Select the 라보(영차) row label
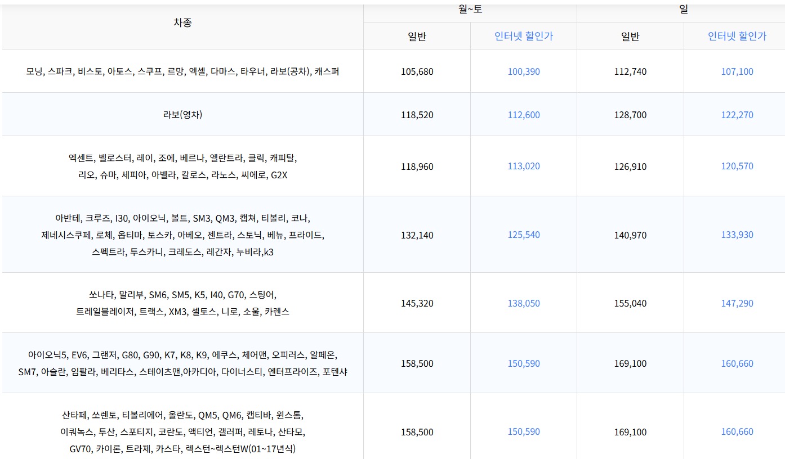The height and width of the screenshot is (459, 785). tap(182, 115)
